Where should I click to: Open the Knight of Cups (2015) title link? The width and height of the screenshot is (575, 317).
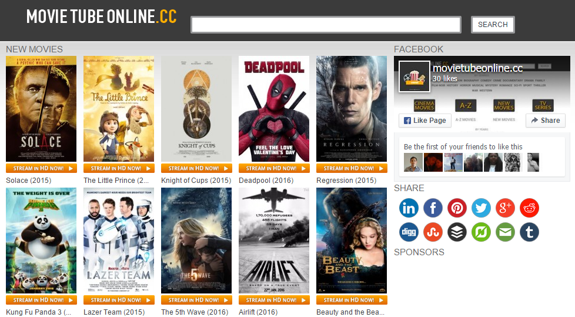[x=196, y=181]
